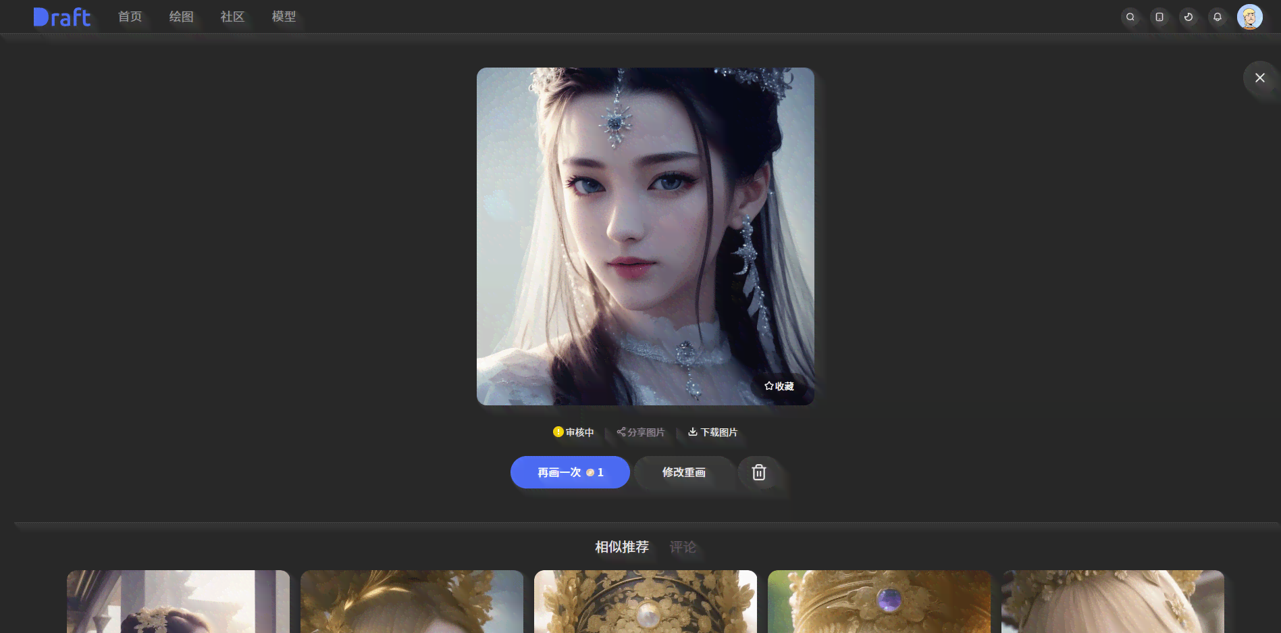
Task: Click the Draft logo
Action: [61, 17]
